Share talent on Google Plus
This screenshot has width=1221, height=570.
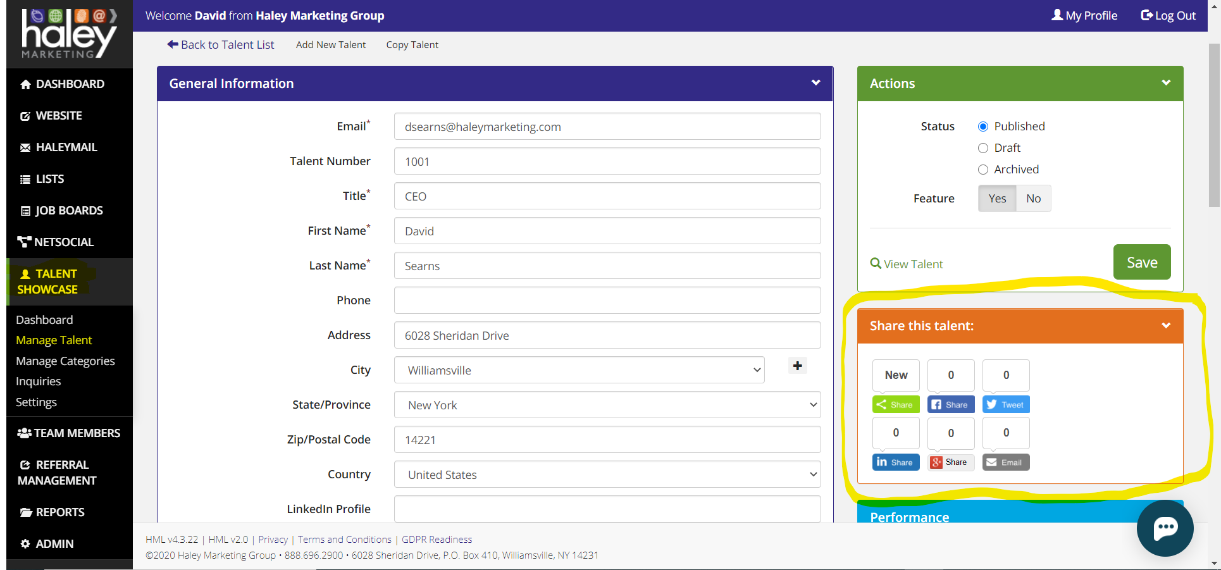(951, 462)
